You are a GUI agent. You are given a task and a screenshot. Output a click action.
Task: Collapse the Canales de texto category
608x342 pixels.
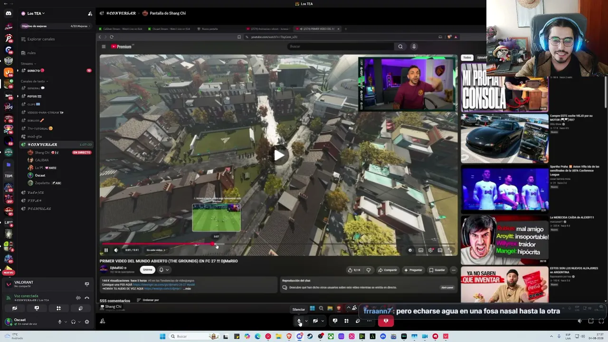pyautogui.click(x=34, y=81)
